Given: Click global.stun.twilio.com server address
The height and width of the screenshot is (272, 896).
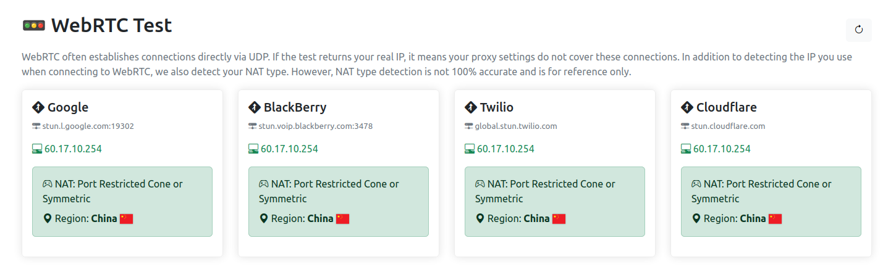Looking at the screenshot, I should (516, 126).
